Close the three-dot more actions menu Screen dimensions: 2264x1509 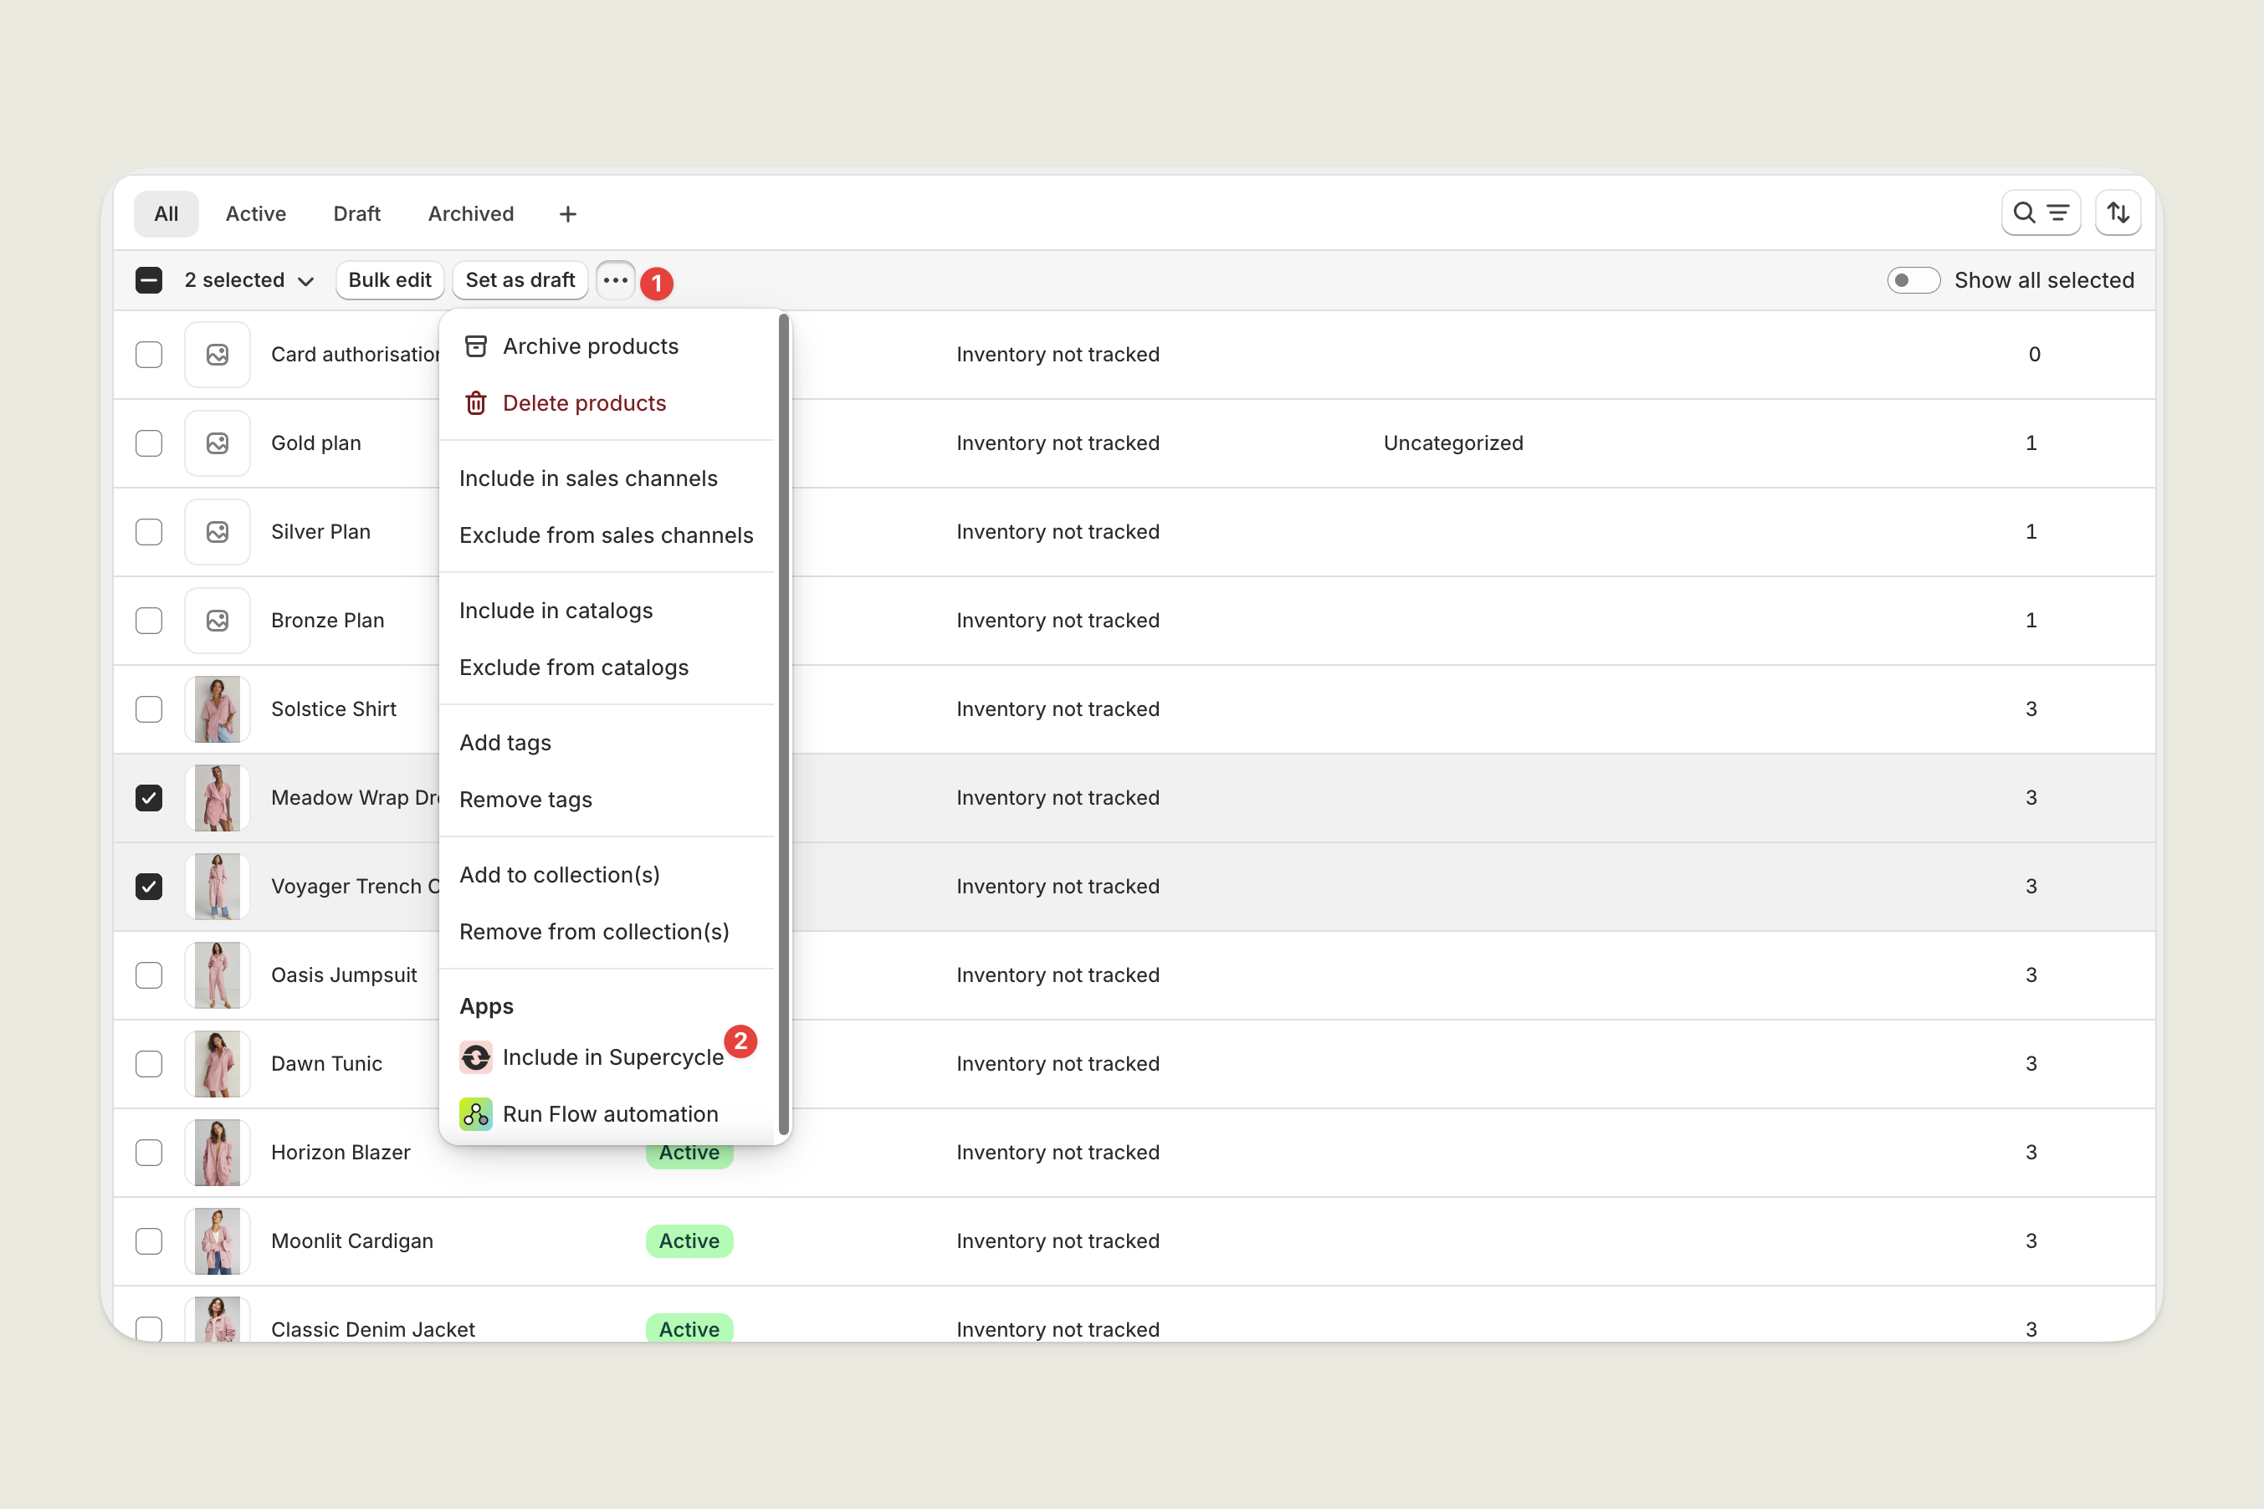(x=615, y=280)
